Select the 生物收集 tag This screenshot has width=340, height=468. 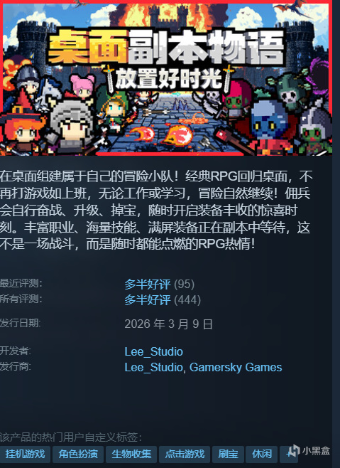tap(131, 454)
